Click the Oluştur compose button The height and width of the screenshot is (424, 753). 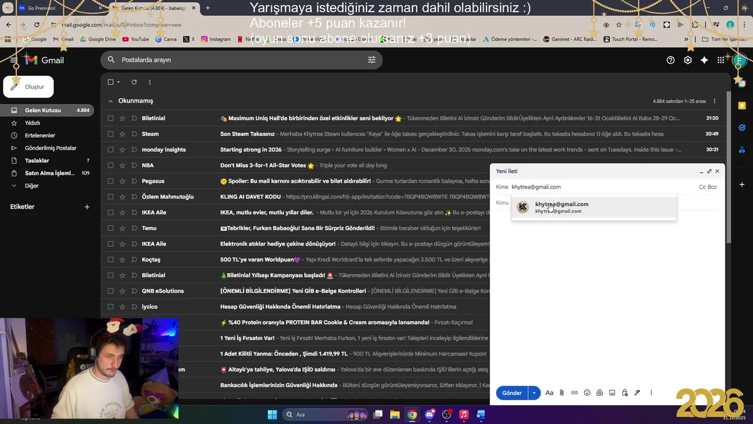click(x=28, y=87)
